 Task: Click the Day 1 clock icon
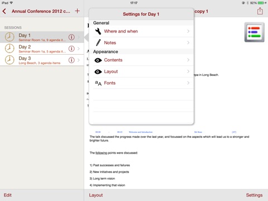(x=9, y=37)
